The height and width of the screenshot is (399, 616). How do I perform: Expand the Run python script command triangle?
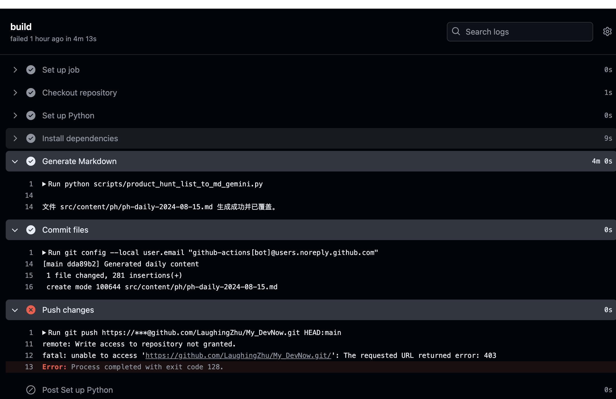[x=44, y=184]
